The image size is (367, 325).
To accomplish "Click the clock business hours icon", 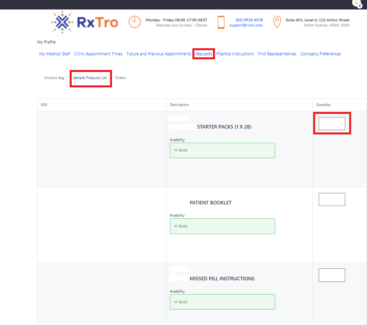I will coord(135,22).
